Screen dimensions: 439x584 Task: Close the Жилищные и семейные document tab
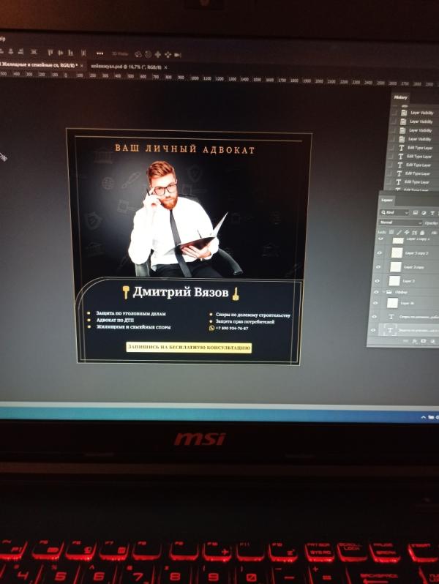(81, 66)
